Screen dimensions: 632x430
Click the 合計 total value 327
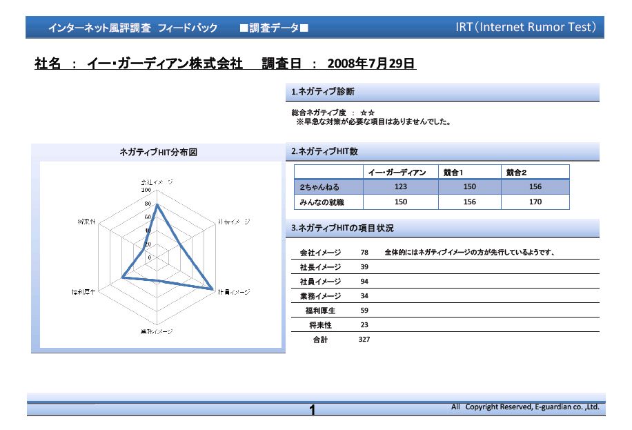pyautogui.click(x=364, y=340)
